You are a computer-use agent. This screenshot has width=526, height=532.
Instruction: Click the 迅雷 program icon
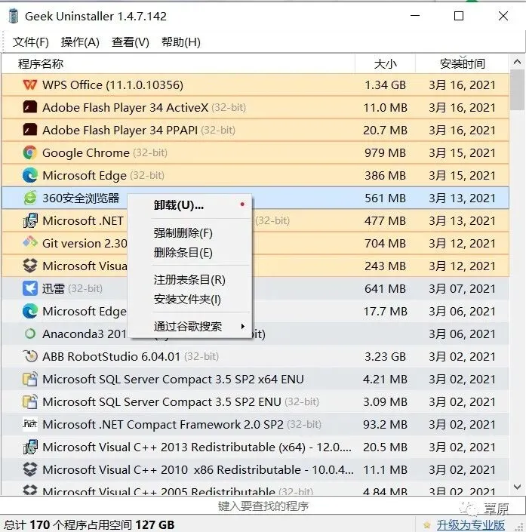pyautogui.click(x=30, y=288)
